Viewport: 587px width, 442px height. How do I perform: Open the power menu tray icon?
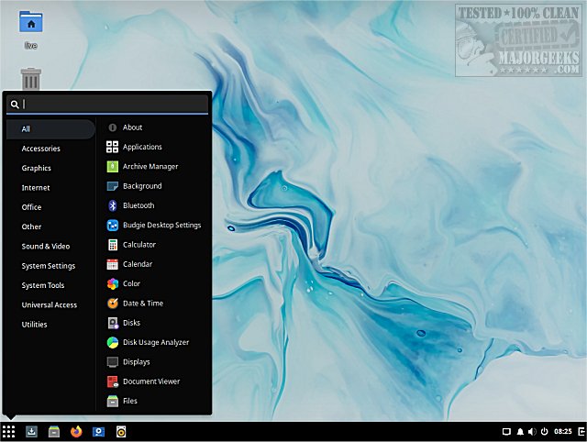[x=544, y=432]
